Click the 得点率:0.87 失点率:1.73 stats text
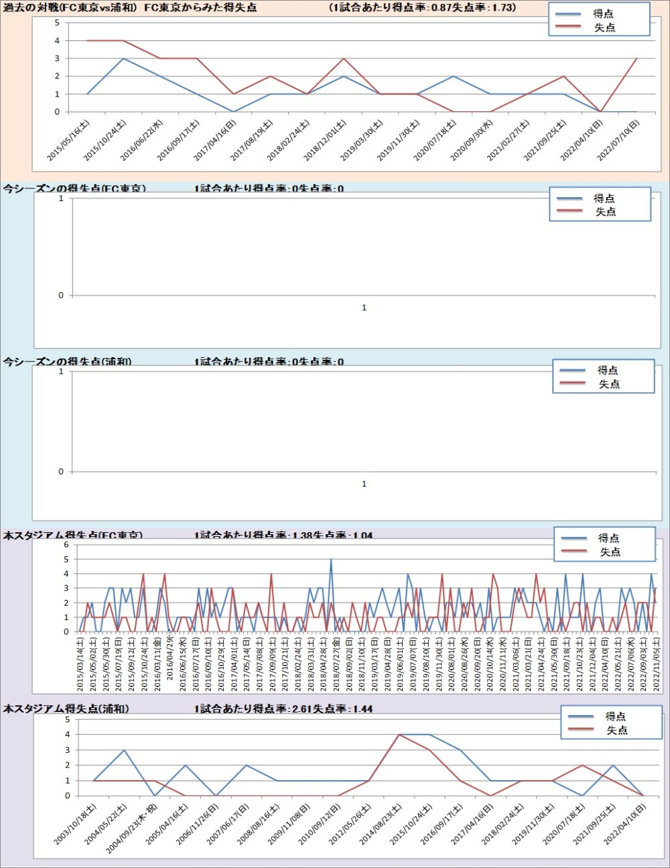Image resolution: width=670 pixels, height=868 pixels. [423, 8]
